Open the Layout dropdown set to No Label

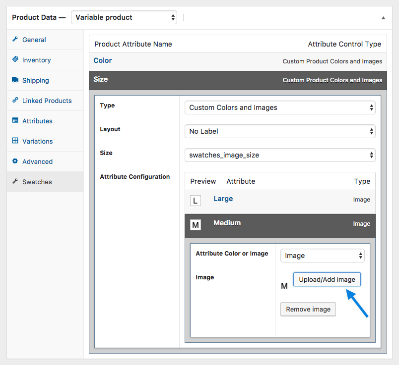[280, 131]
